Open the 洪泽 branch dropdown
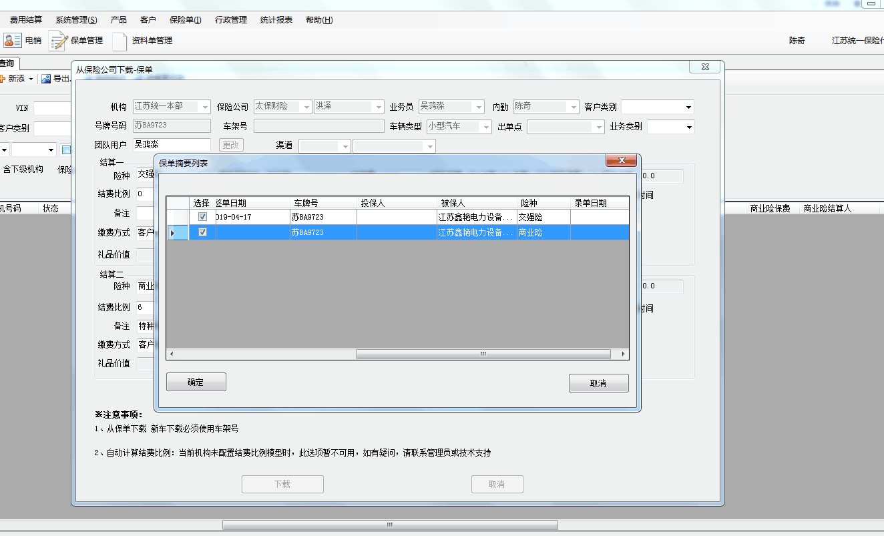 point(379,107)
